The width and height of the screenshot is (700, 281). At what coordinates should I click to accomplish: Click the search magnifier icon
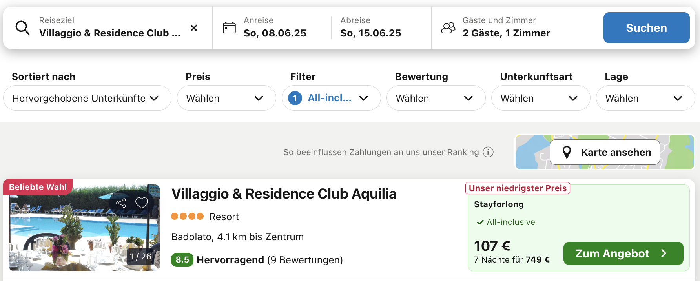click(x=22, y=28)
